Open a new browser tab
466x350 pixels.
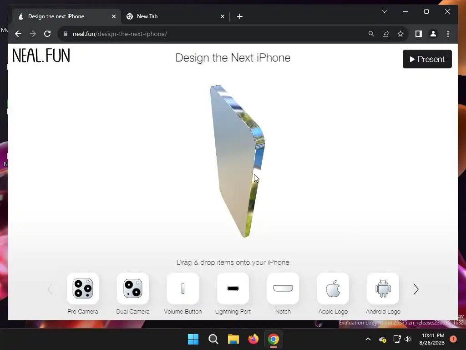(x=240, y=16)
